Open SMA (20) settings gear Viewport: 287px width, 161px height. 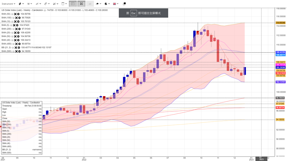(18, 33)
